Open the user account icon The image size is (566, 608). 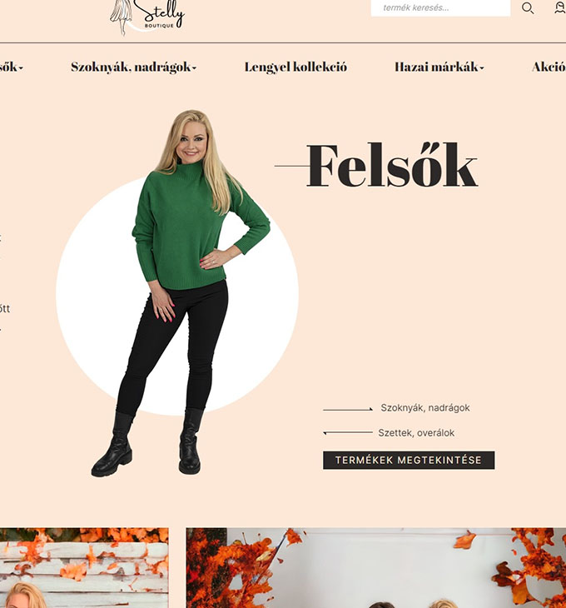(x=560, y=7)
